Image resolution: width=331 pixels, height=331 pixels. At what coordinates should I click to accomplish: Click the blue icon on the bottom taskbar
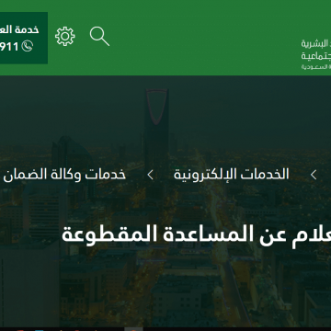(40, 330)
